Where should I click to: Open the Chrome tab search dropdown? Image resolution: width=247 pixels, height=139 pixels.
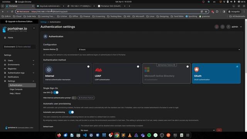pyautogui.click(x=3, y=6)
